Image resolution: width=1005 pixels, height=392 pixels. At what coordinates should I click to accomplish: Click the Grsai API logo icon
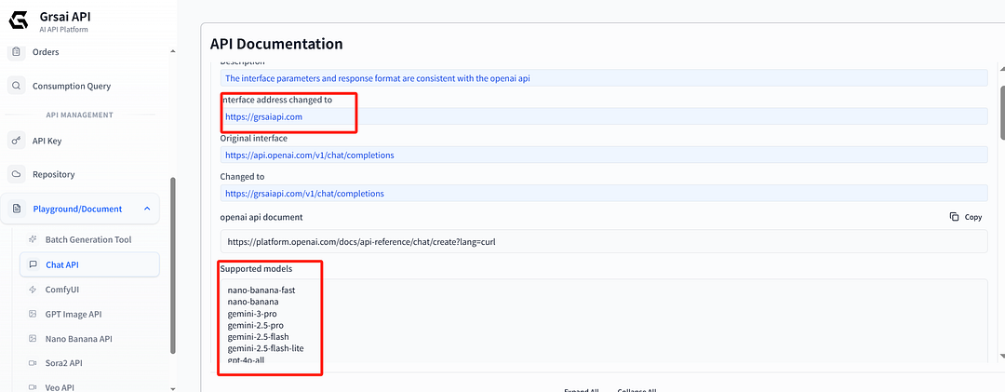pos(18,21)
